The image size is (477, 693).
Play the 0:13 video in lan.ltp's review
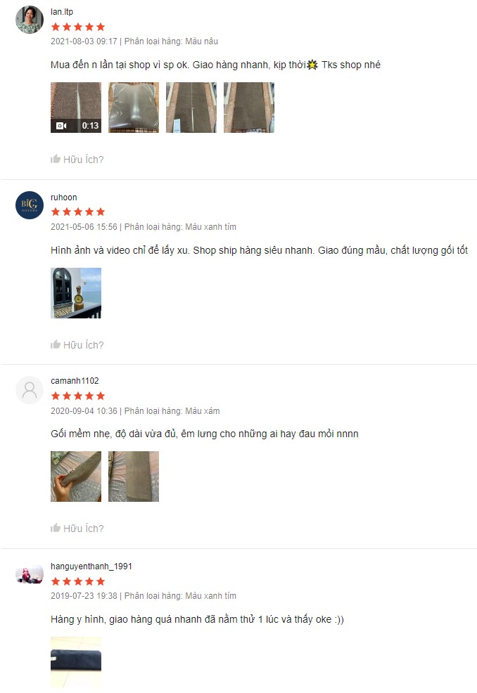[x=76, y=108]
